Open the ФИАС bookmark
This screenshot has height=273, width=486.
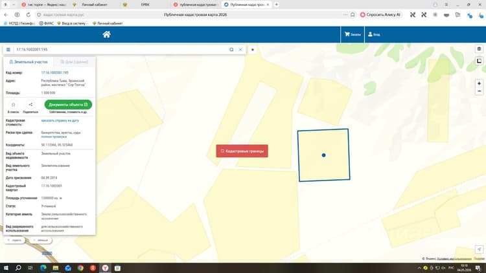(47, 23)
